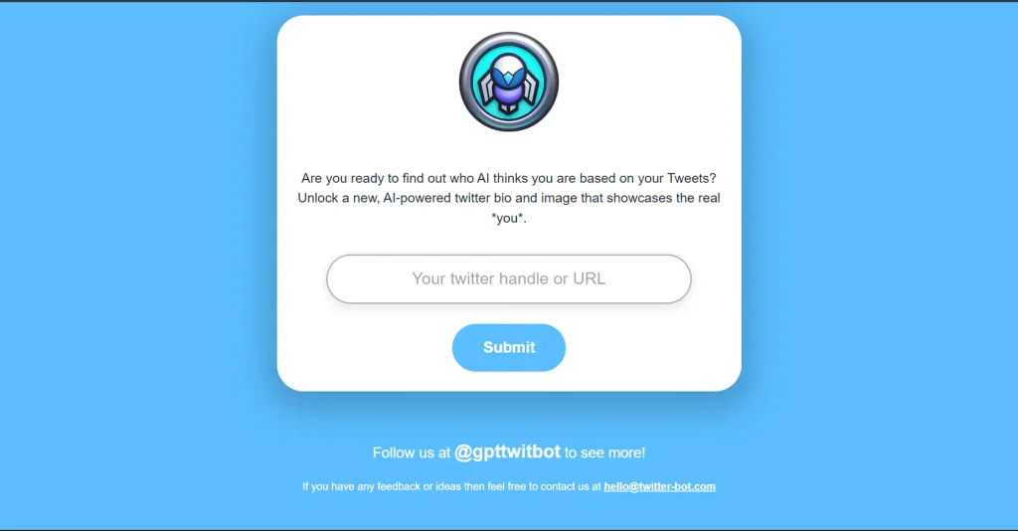Click the "*you*." text under the description
Screen dimensions: 1018x531
click(508, 218)
